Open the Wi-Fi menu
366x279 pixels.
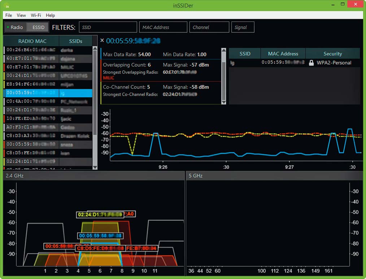point(36,15)
